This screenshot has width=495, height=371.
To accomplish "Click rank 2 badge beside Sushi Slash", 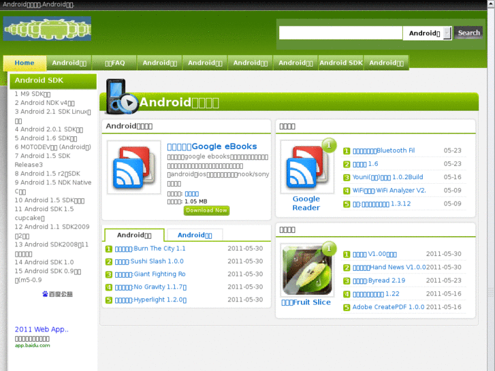I will coord(108,262).
